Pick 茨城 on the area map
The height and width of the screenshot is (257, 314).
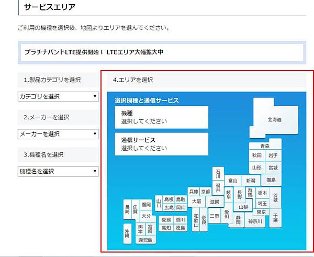coord(275,197)
